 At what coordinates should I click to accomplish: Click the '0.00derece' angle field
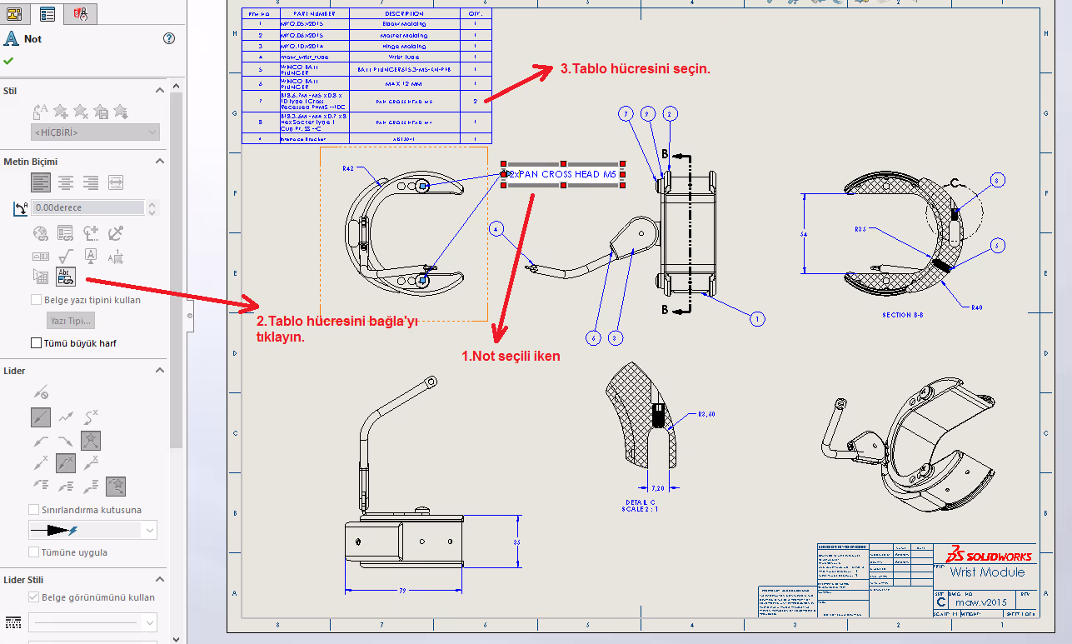pyautogui.click(x=87, y=207)
